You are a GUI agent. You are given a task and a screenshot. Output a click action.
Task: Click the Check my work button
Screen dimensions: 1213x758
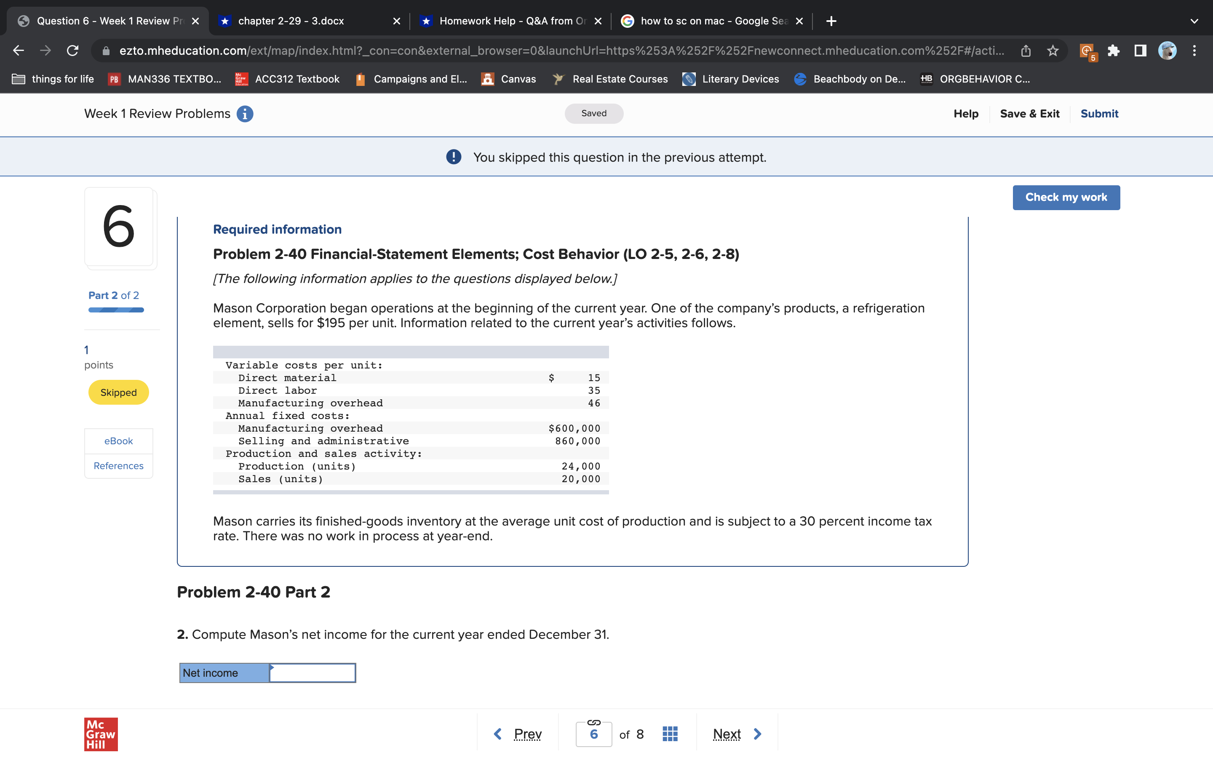[x=1066, y=198]
